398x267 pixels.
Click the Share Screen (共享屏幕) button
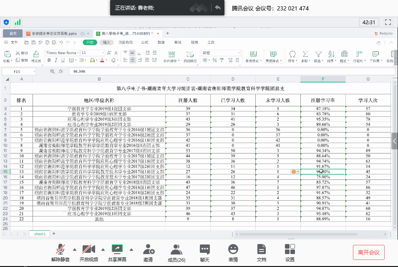point(117,253)
